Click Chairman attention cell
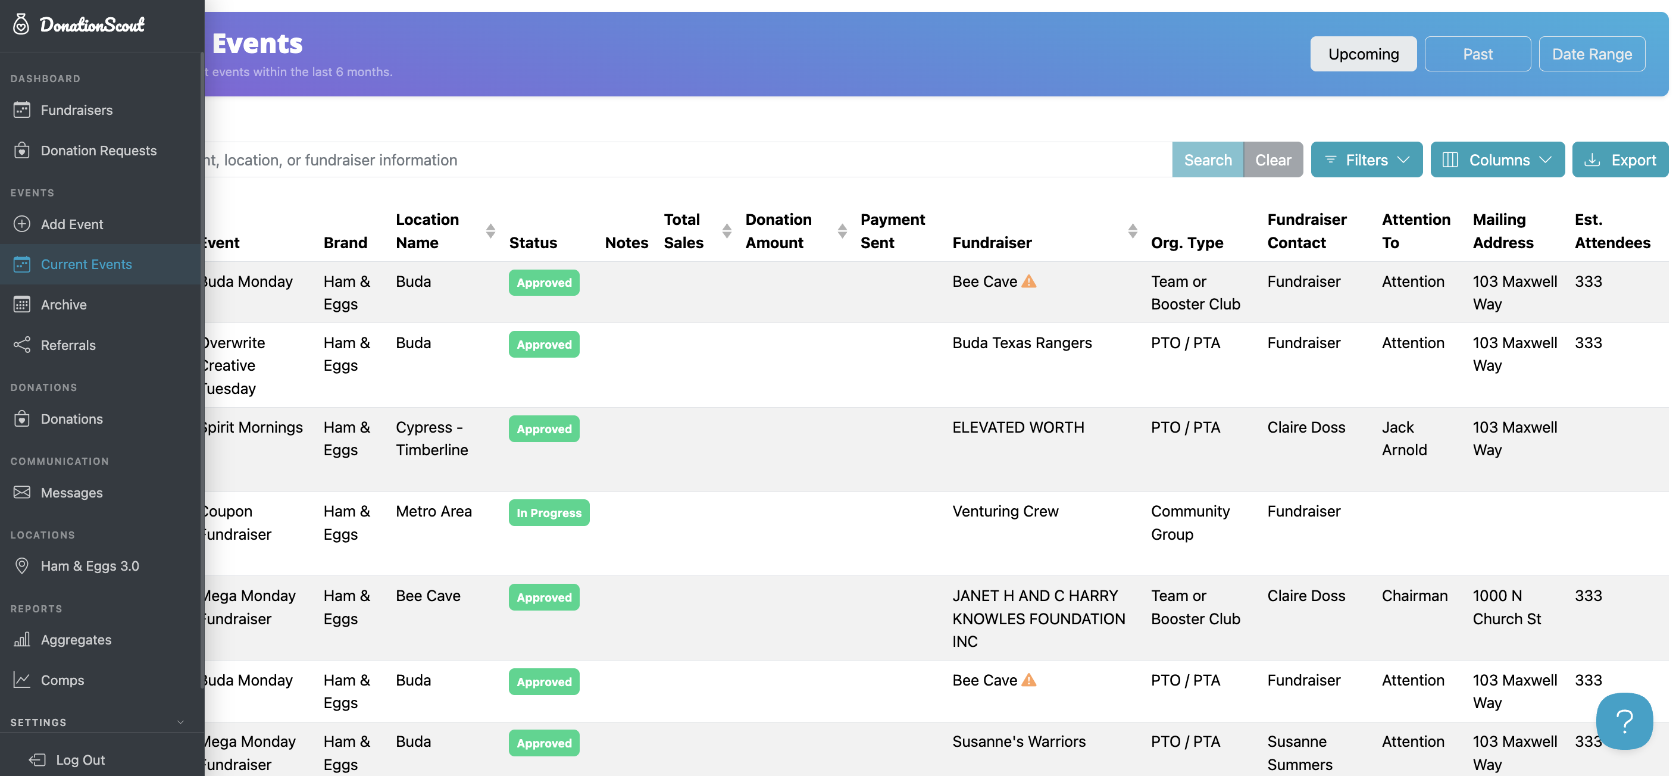 [1415, 596]
